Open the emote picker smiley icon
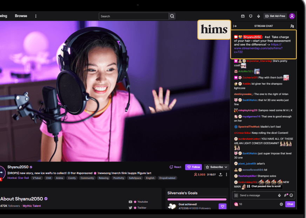Viewport: 306px width, 218px height. [x=291, y=195]
